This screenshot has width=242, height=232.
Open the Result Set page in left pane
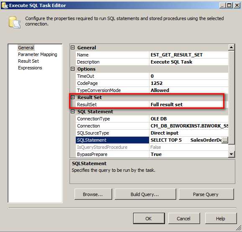[28, 61]
